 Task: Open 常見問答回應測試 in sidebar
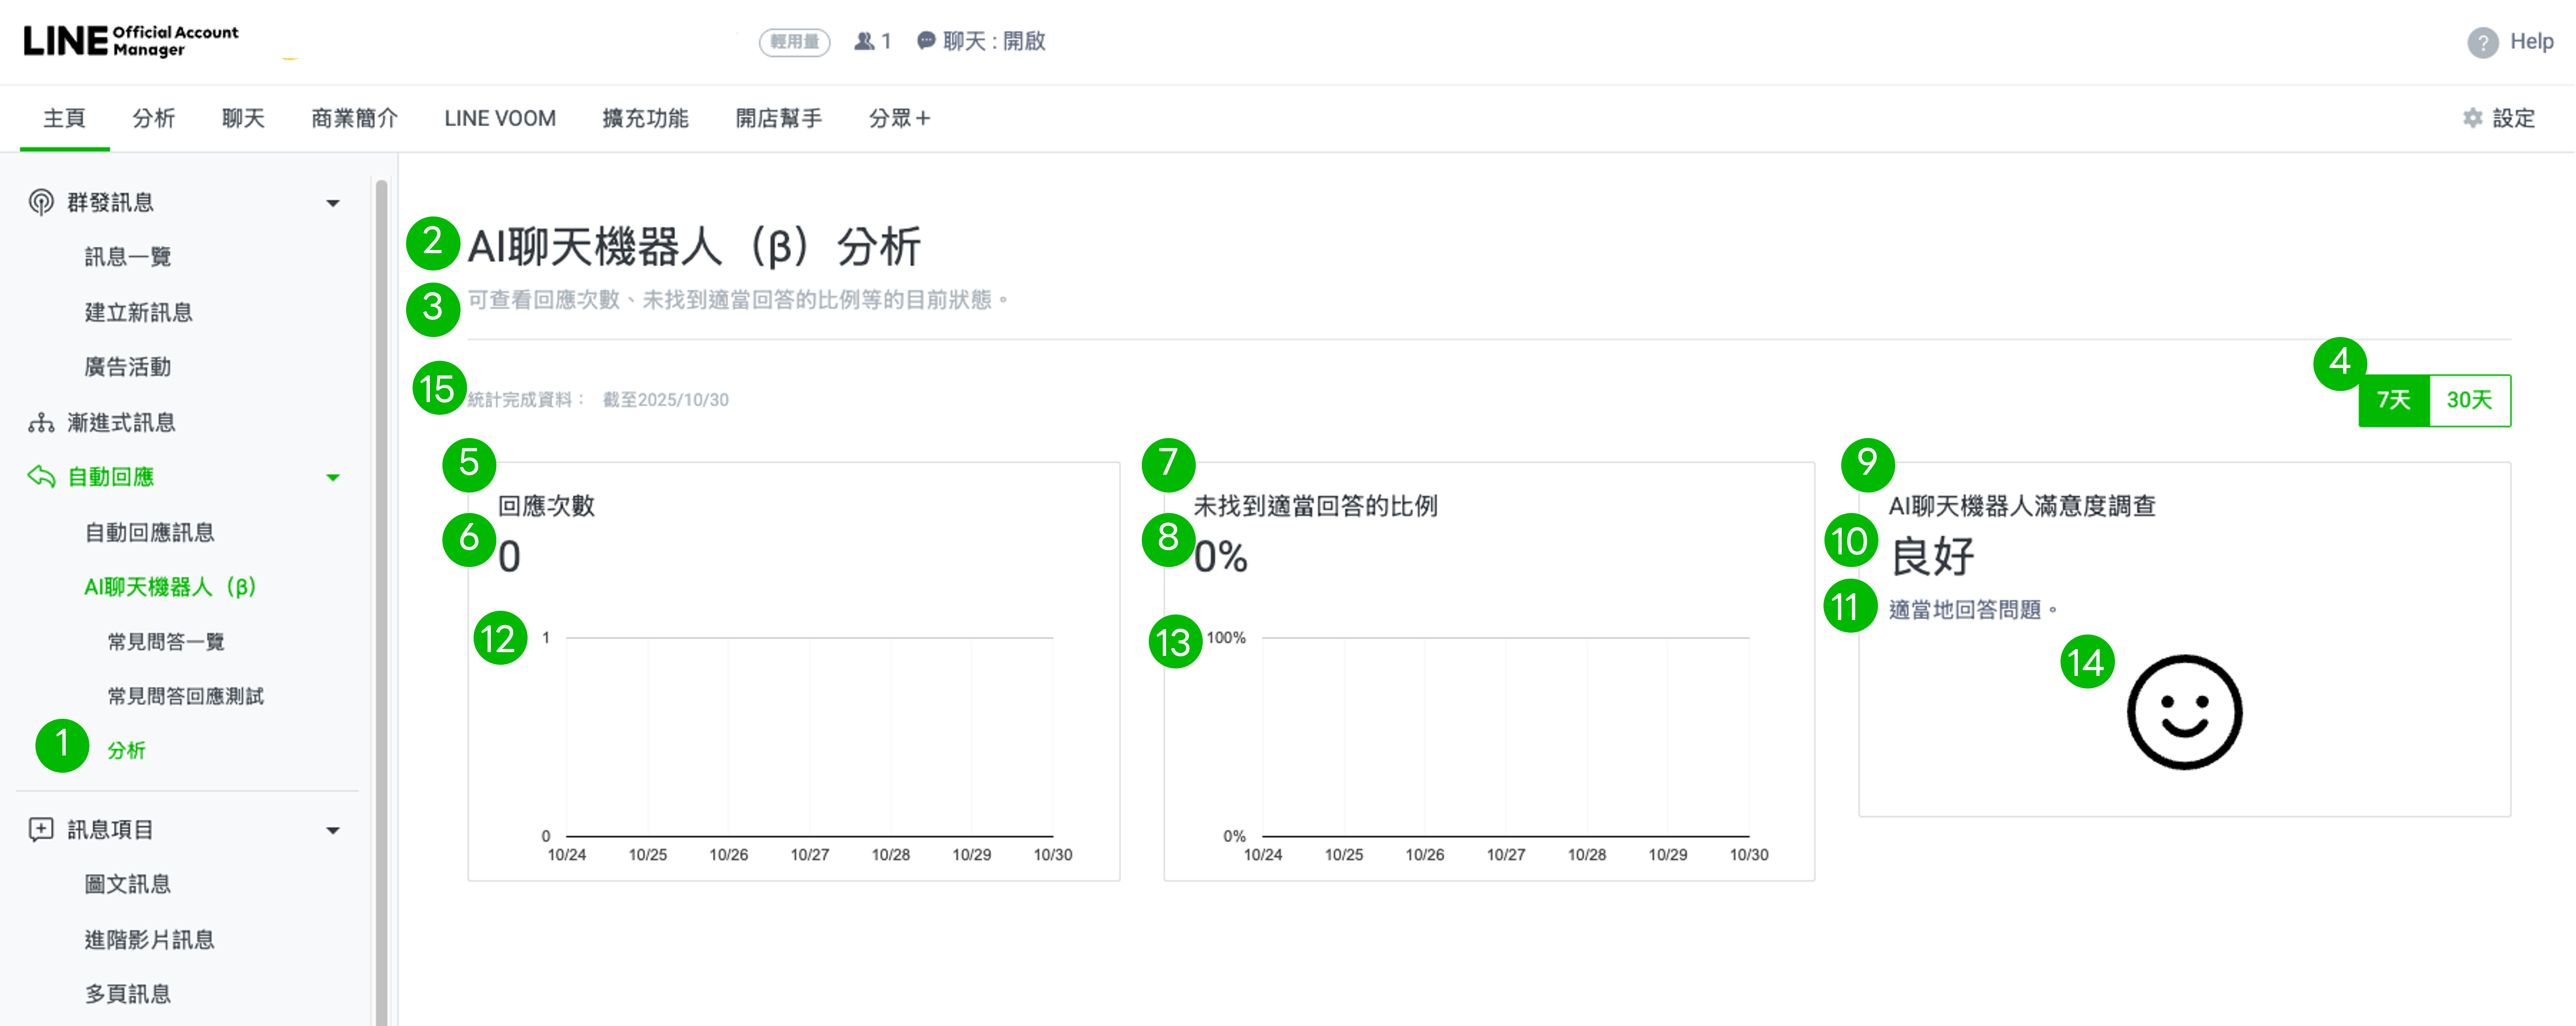[x=185, y=696]
